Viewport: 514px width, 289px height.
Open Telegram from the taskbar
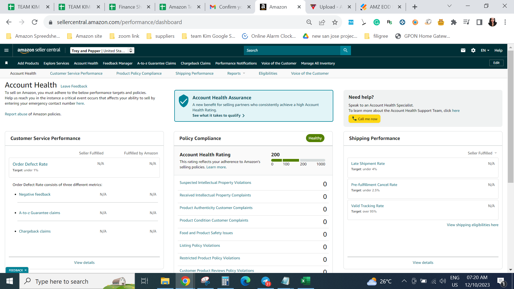[x=266, y=281]
